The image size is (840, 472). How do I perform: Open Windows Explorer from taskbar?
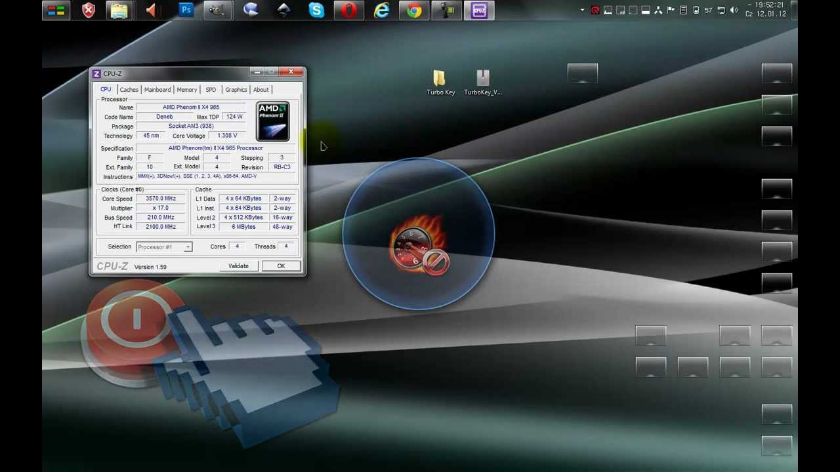click(x=119, y=10)
